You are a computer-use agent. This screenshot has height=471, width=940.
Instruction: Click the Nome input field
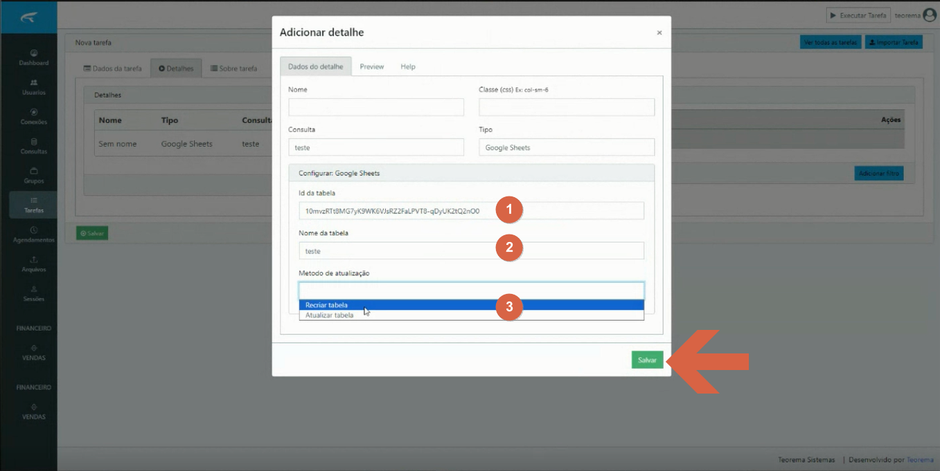coord(376,107)
